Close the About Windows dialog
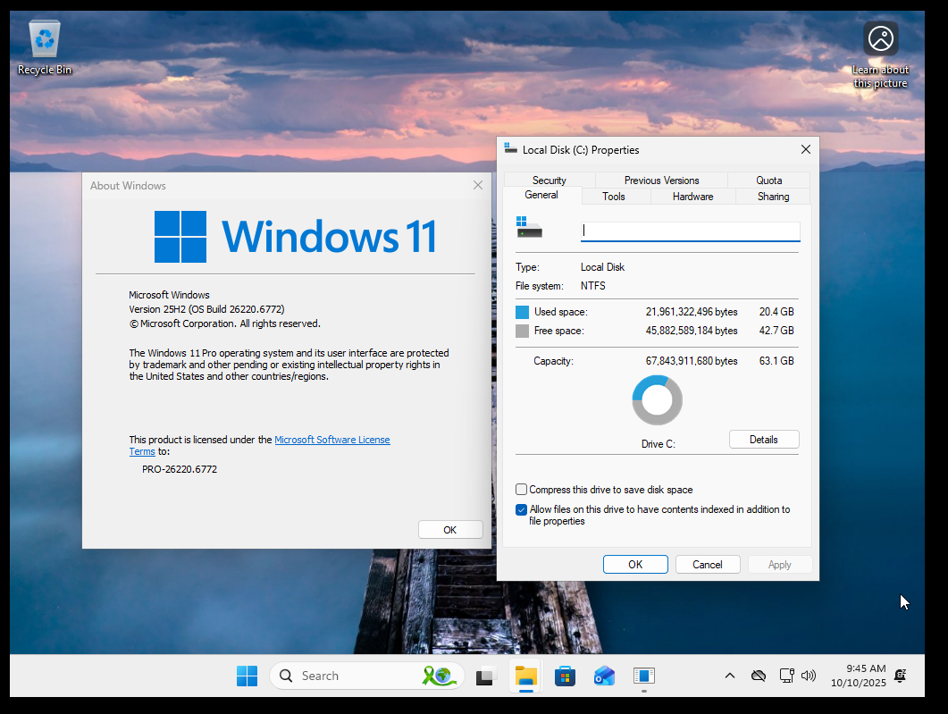 (478, 185)
